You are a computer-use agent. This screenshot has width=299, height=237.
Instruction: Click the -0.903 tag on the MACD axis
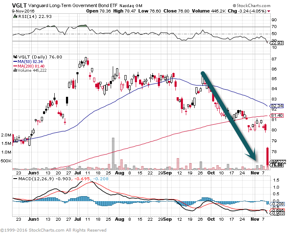(x=277, y=213)
